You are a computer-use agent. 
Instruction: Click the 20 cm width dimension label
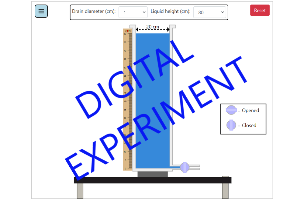152,27
